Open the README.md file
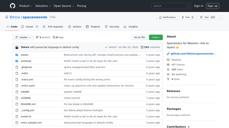229x128 pixels. [28, 104]
